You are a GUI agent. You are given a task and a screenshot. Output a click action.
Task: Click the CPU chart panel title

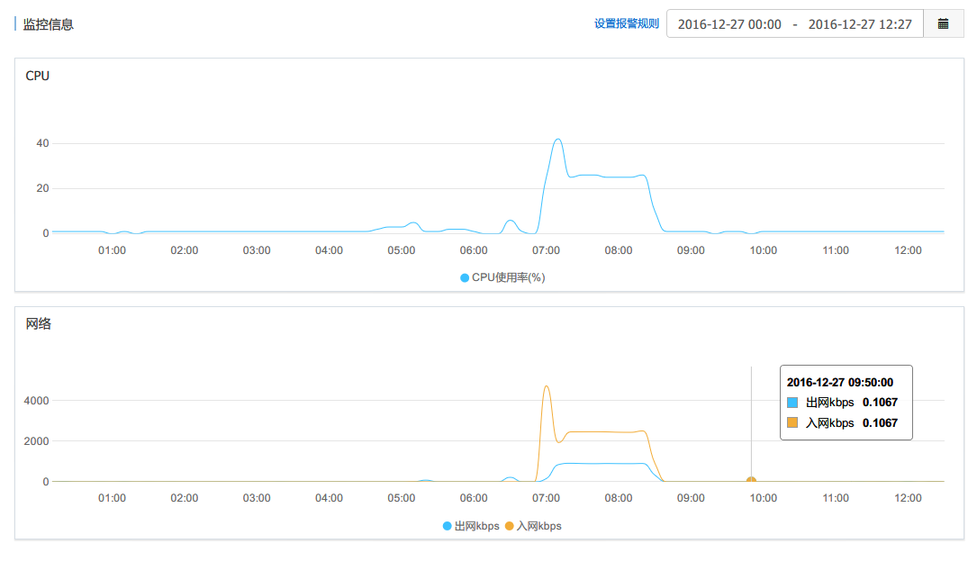pos(38,76)
